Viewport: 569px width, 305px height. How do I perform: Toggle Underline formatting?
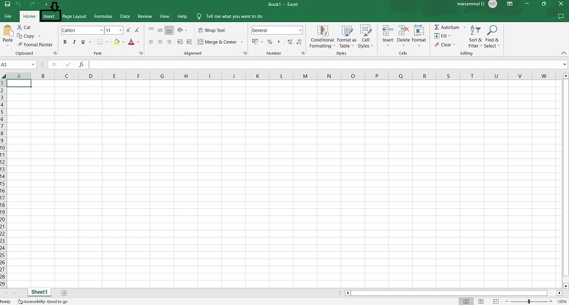[83, 42]
